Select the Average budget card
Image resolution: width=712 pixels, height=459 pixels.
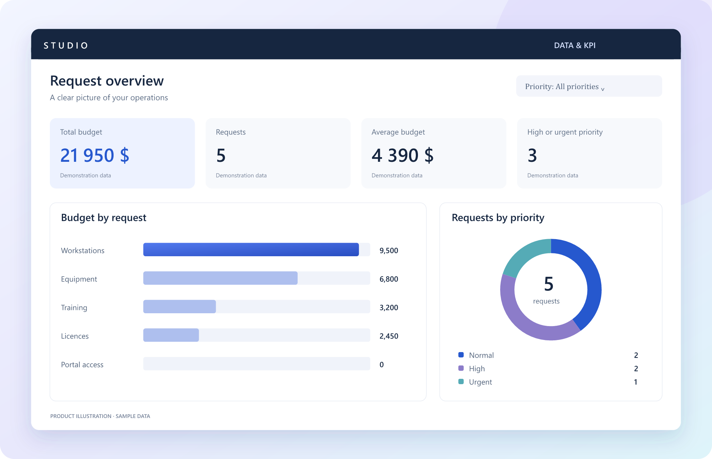[434, 153]
